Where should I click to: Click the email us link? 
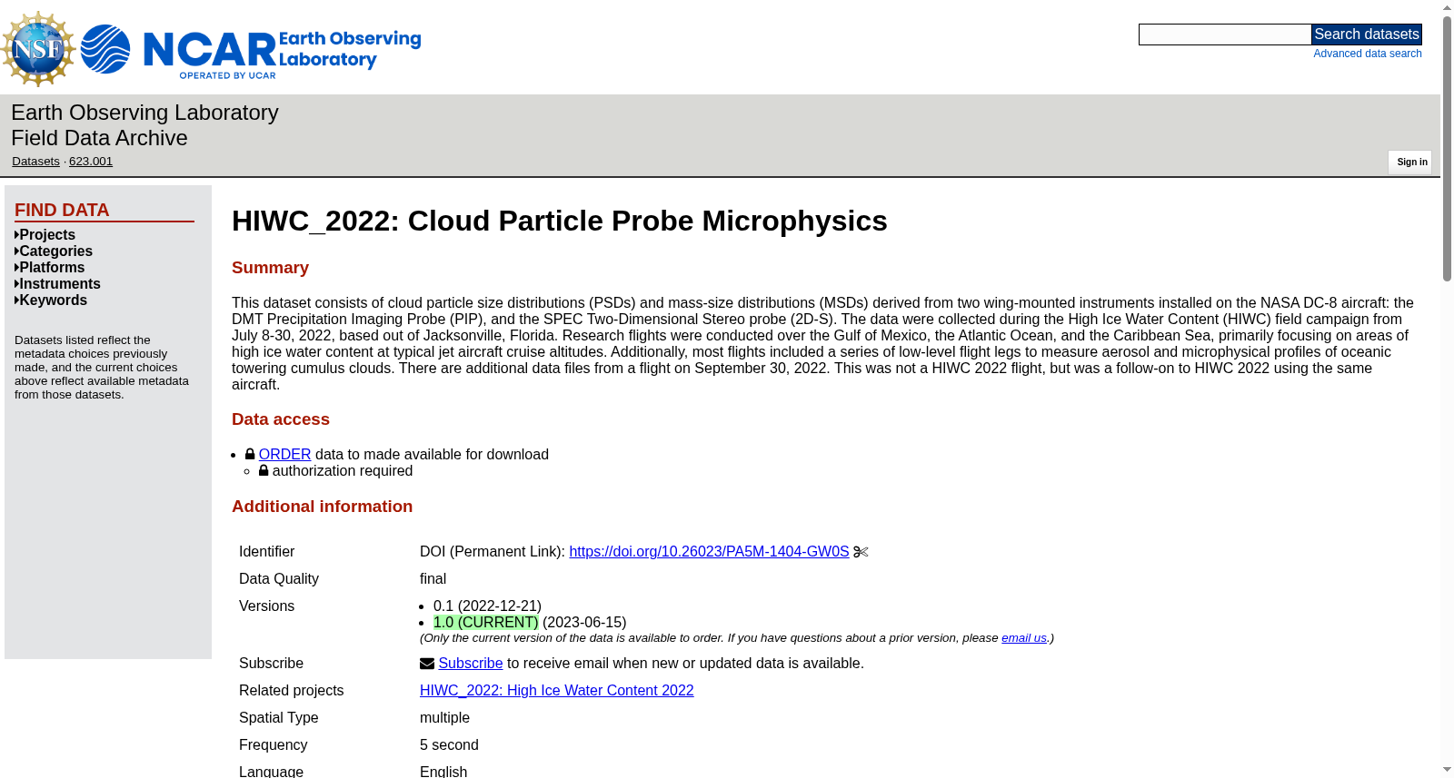pyautogui.click(x=1024, y=638)
